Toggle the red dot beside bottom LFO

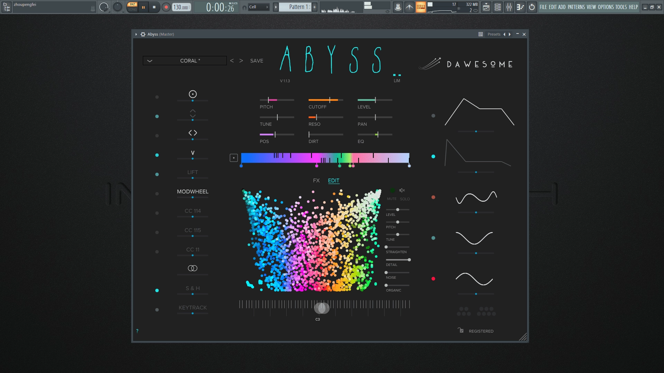(433, 279)
